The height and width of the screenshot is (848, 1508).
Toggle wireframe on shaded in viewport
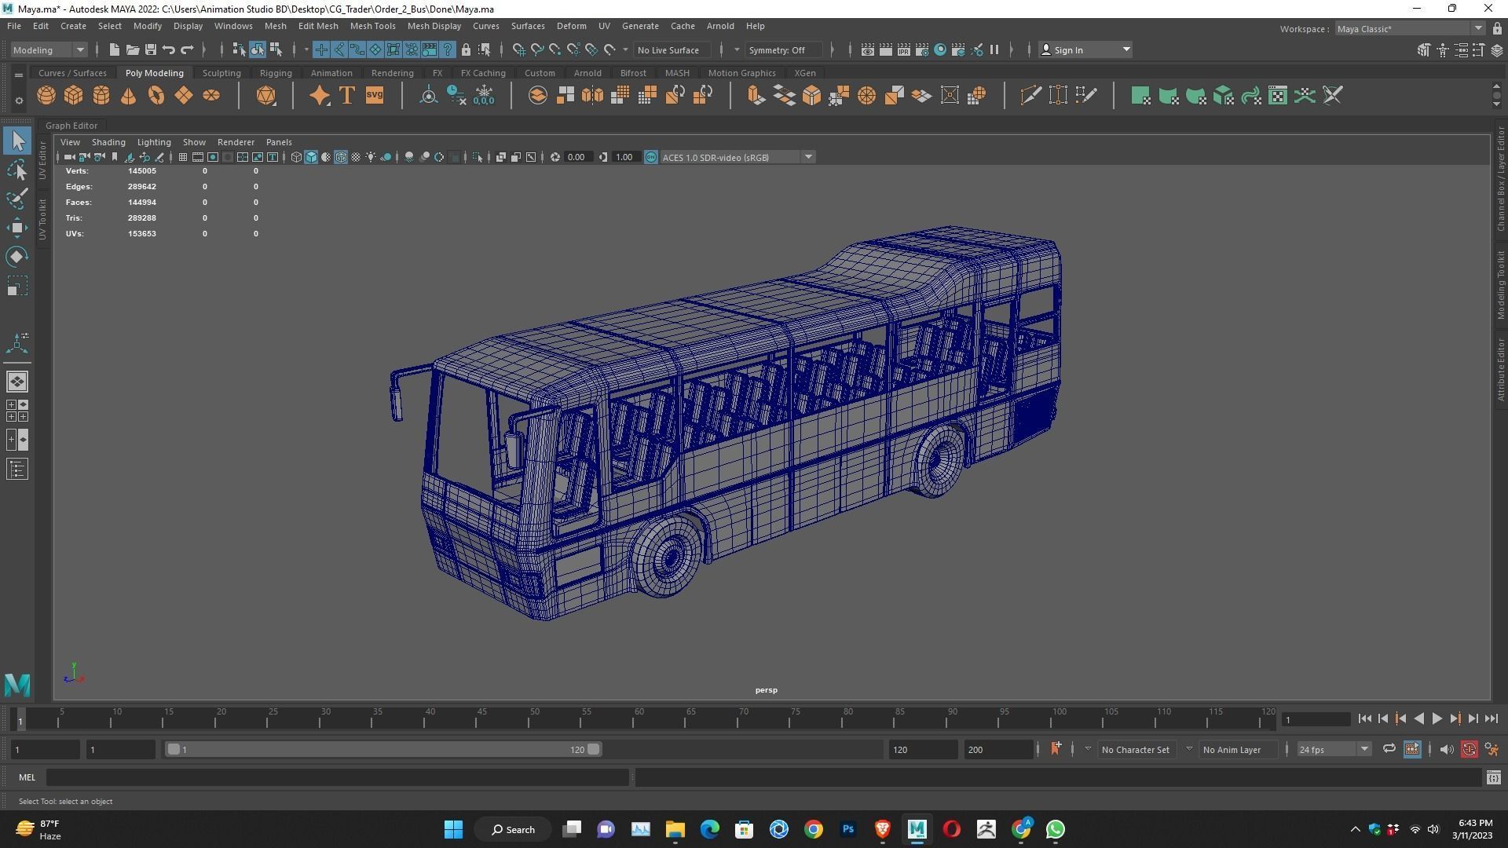click(x=341, y=157)
